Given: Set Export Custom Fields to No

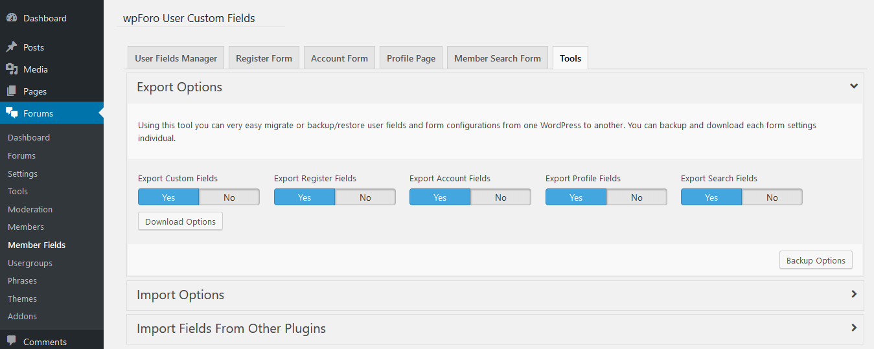Looking at the screenshot, I should point(229,197).
